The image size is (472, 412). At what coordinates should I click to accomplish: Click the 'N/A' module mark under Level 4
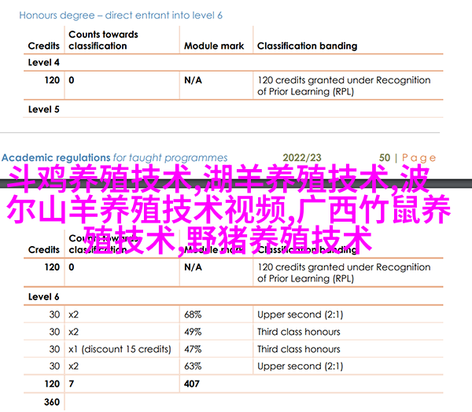coord(193,80)
